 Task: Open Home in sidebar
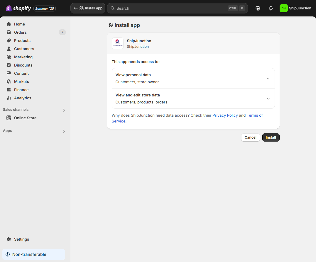[x=19, y=24]
